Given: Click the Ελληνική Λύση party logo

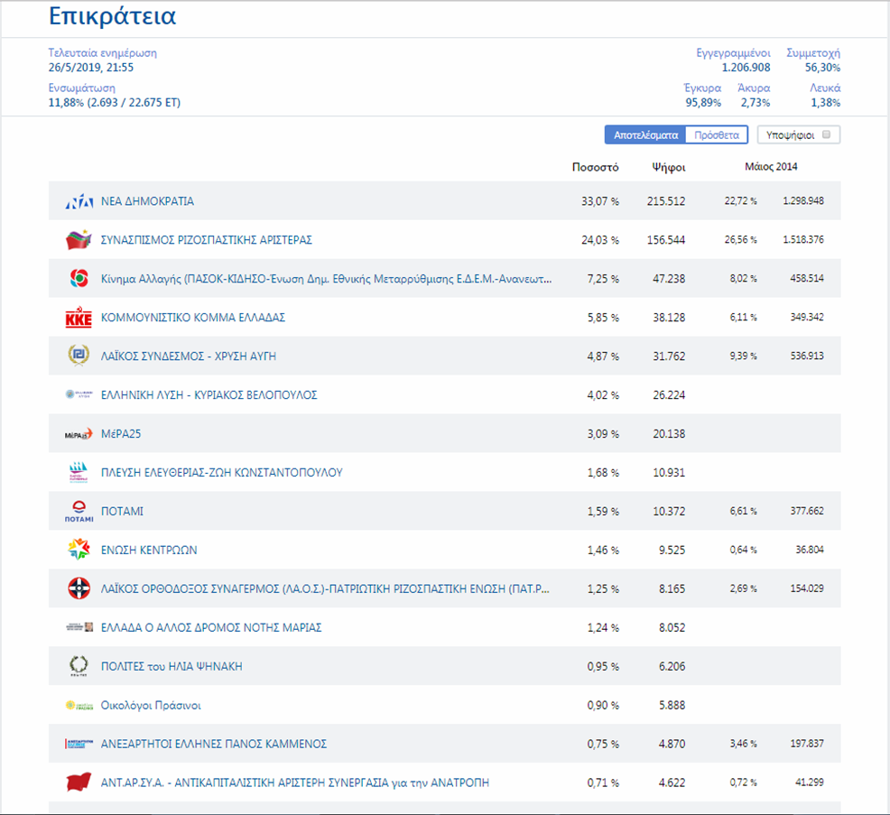Looking at the screenshot, I should [79, 394].
